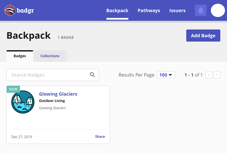This screenshot has height=154, width=227.
Task: Open the notifications bell
Action: (201, 10)
